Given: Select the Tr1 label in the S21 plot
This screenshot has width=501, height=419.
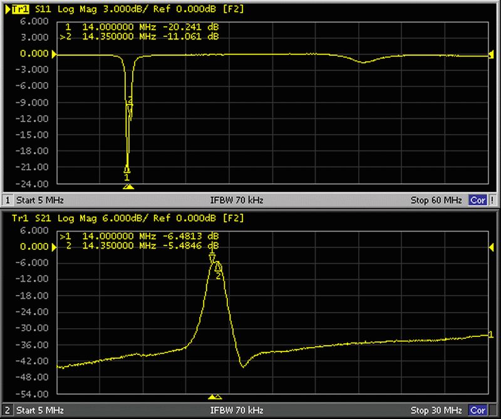Looking at the screenshot, I should coord(12,218).
